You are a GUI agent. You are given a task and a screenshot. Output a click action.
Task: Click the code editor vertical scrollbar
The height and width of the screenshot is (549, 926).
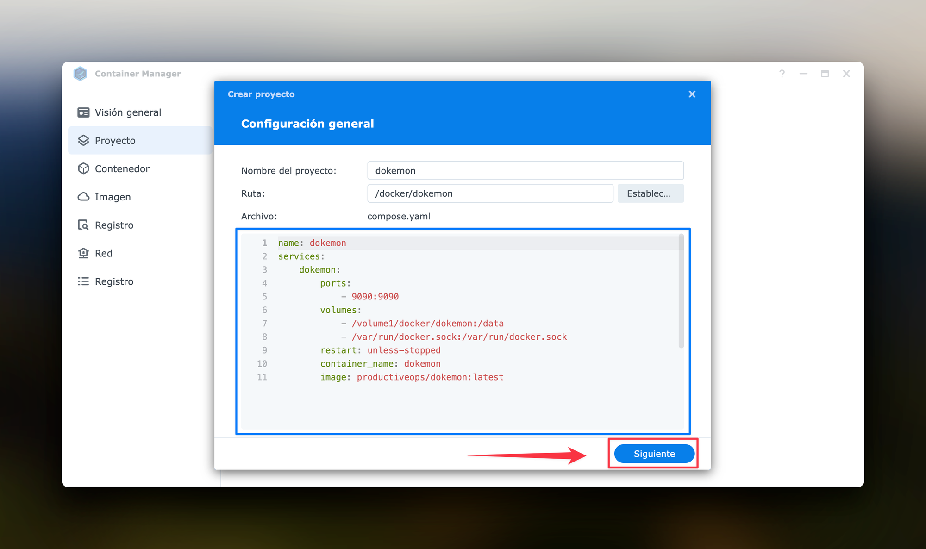(681, 292)
